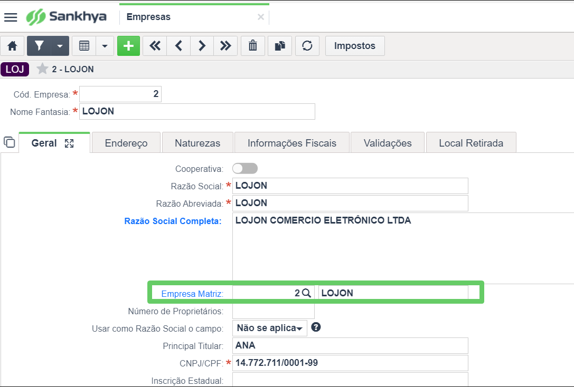This screenshot has height=387, width=574.
Task: Click the '2 - LOJON' record title
Action: (x=73, y=69)
